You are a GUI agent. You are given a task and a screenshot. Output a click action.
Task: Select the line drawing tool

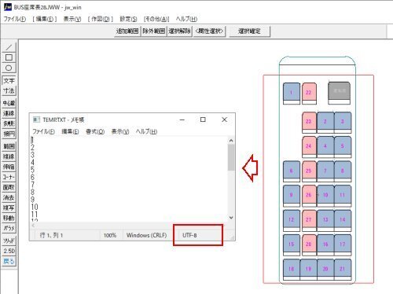(9, 47)
